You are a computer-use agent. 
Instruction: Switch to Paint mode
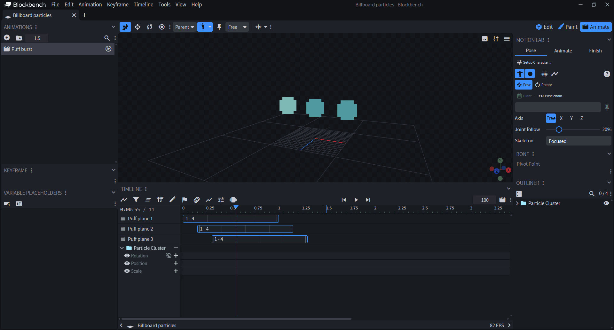click(568, 27)
